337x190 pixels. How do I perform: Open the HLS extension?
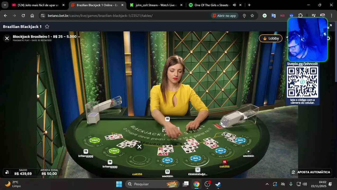(282, 16)
